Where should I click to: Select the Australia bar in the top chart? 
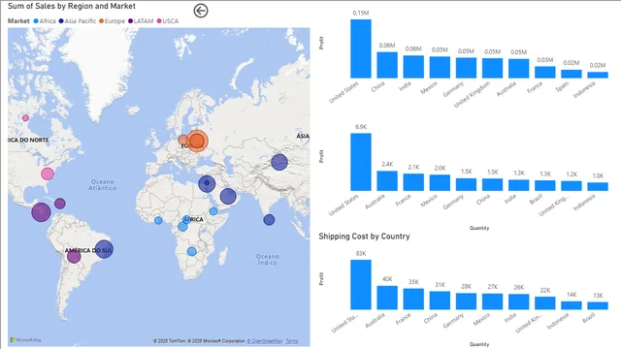click(x=519, y=69)
